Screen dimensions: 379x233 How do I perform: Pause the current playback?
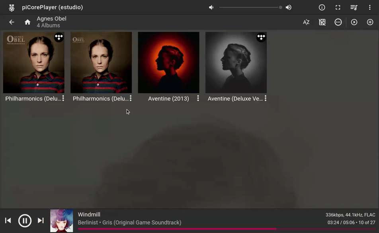click(x=25, y=220)
